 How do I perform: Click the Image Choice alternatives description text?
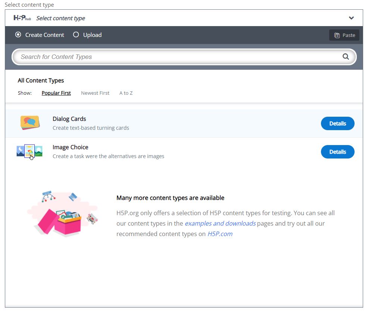coord(109,156)
